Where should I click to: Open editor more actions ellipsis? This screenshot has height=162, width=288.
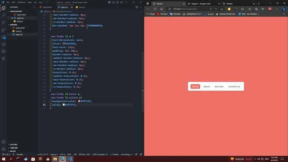coord(140,7)
